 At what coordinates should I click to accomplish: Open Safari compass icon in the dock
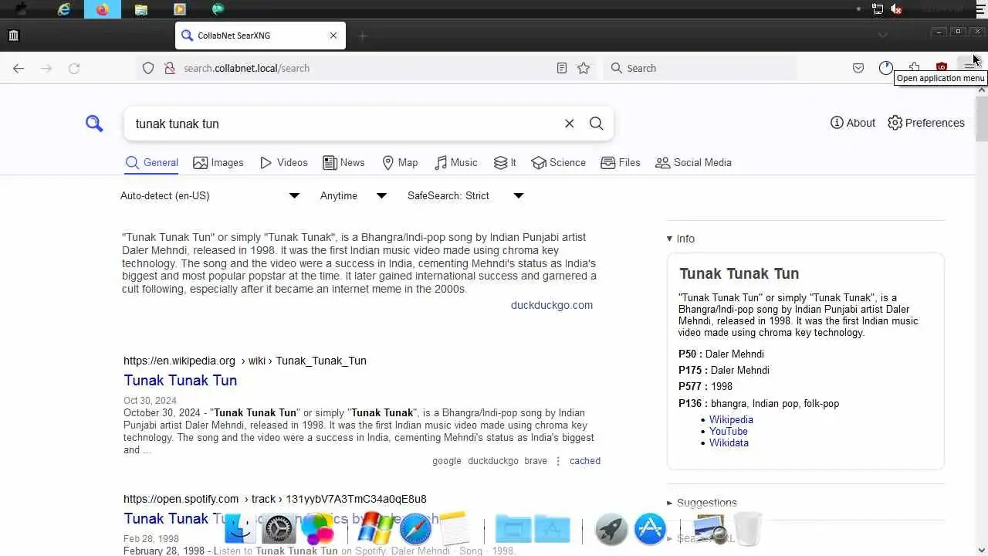tap(415, 529)
